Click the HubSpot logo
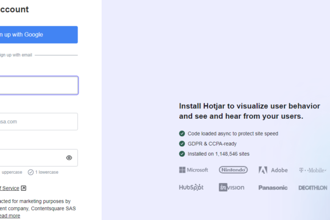The width and height of the screenshot is (330, 220). tap(191, 188)
